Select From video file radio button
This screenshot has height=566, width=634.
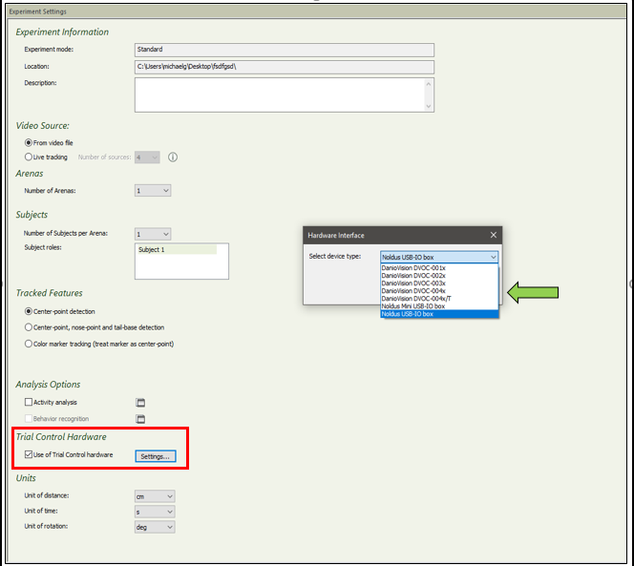29,143
